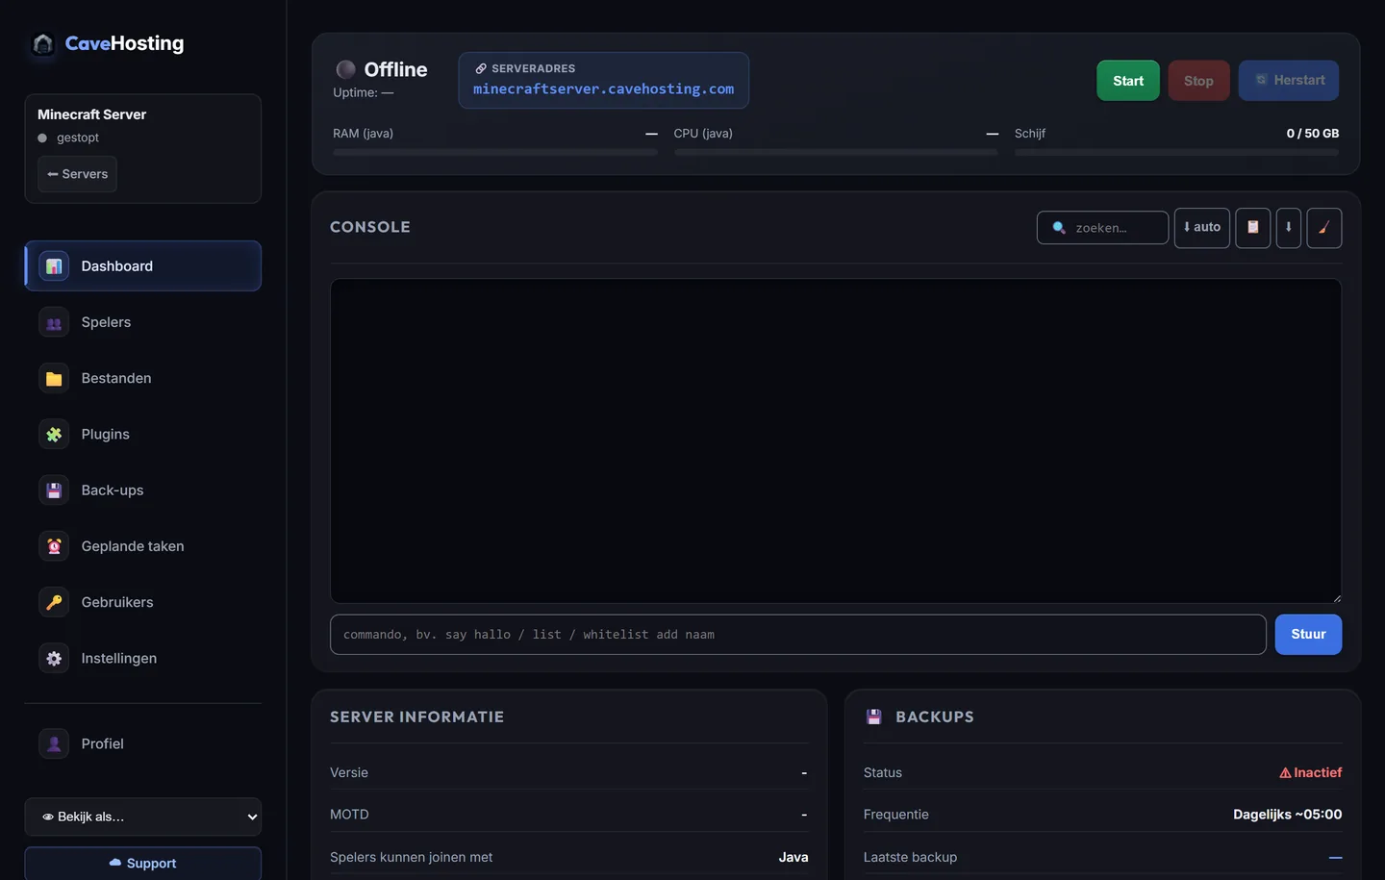Click the '0 / 50 GB' disk value
Image resolution: width=1385 pixels, height=880 pixels.
[x=1313, y=134]
